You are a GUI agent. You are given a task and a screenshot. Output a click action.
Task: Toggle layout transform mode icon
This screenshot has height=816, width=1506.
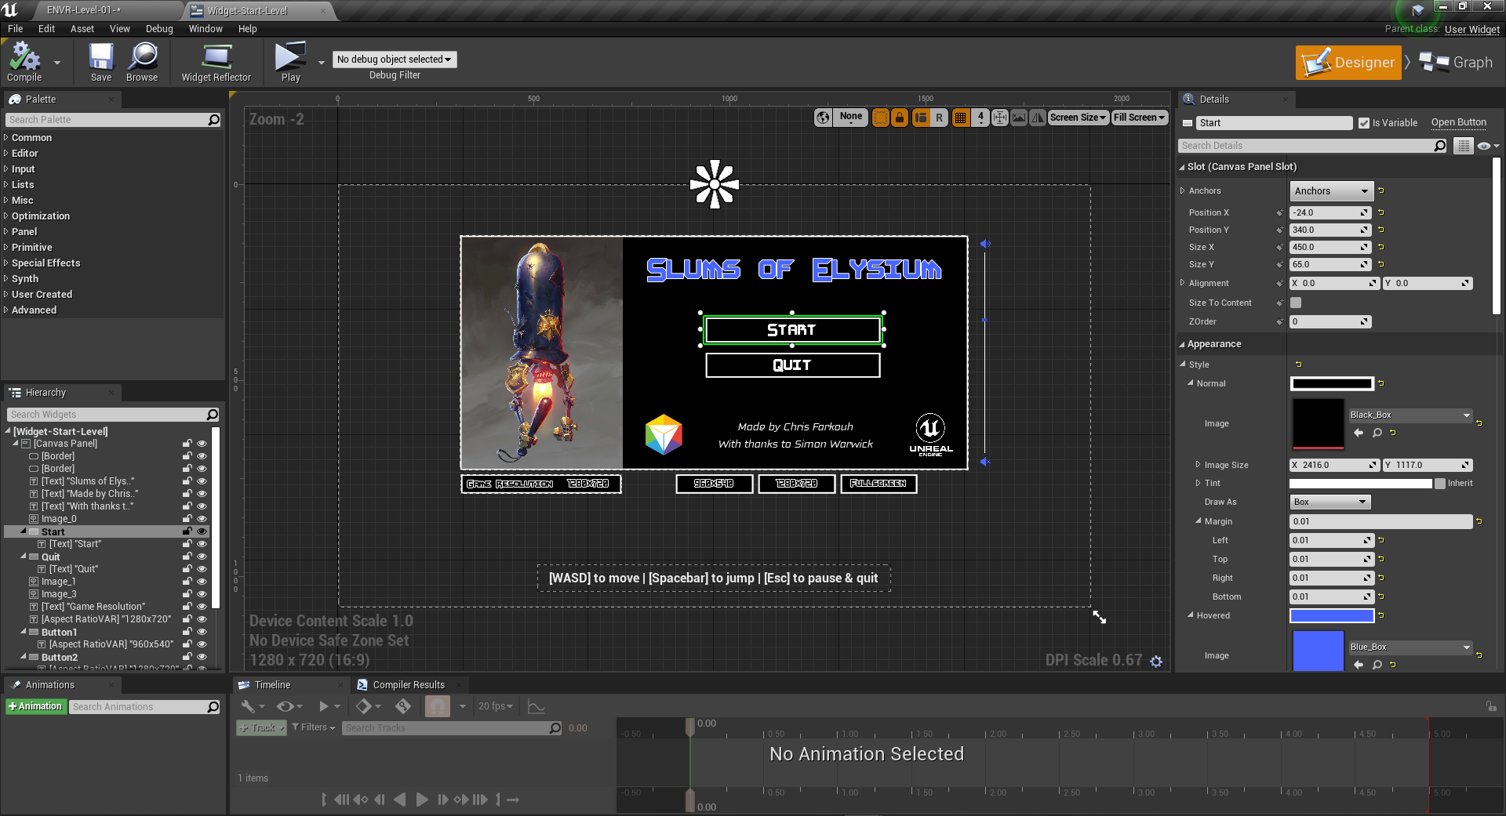point(921,118)
